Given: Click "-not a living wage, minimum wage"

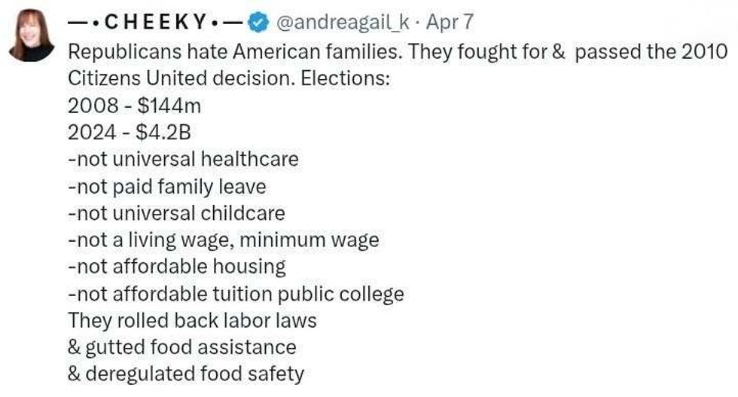Looking at the screenshot, I should click(223, 240).
